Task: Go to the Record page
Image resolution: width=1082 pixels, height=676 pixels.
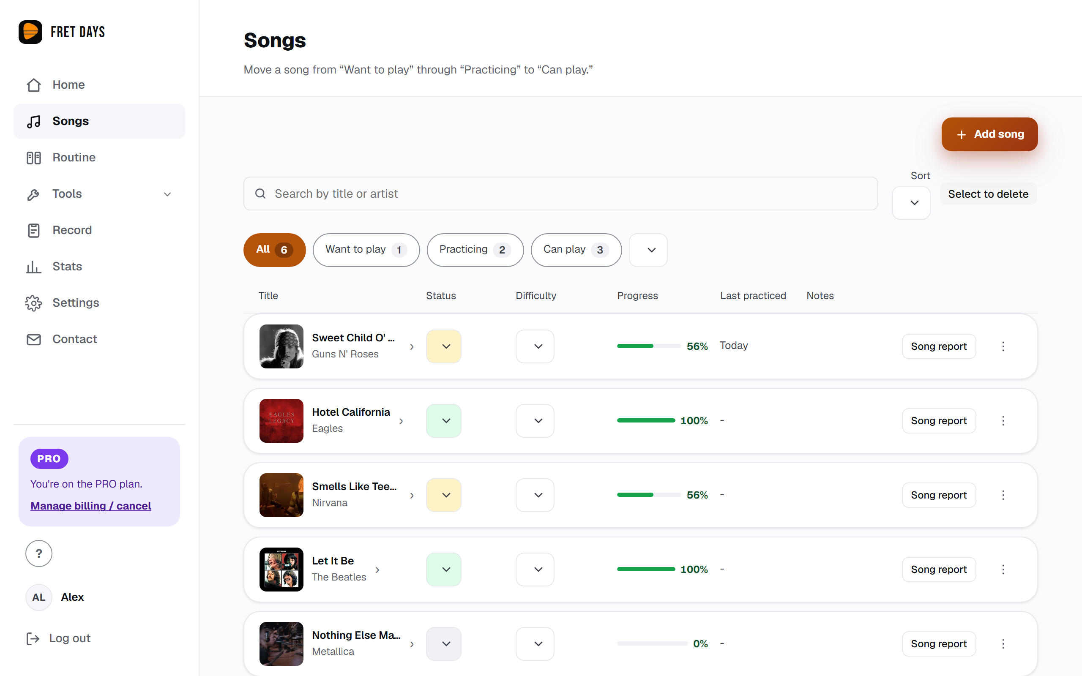Action: point(99,230)
